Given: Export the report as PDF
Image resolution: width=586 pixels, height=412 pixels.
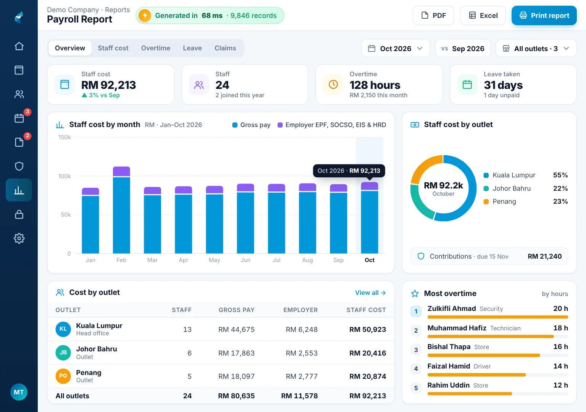Looking at the screenshot, I should tap(433, 16).
